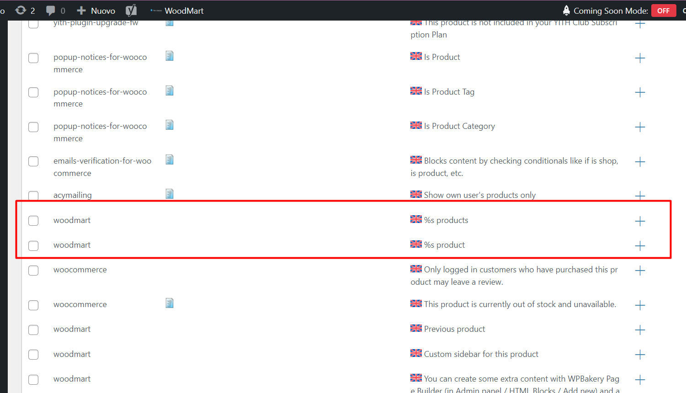Expand translations plus for 'Only logged in customers'

tap(640, 271)
